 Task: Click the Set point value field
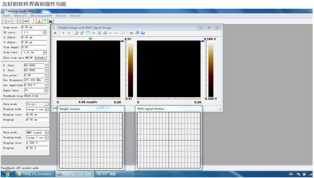(x=34, y=75)
